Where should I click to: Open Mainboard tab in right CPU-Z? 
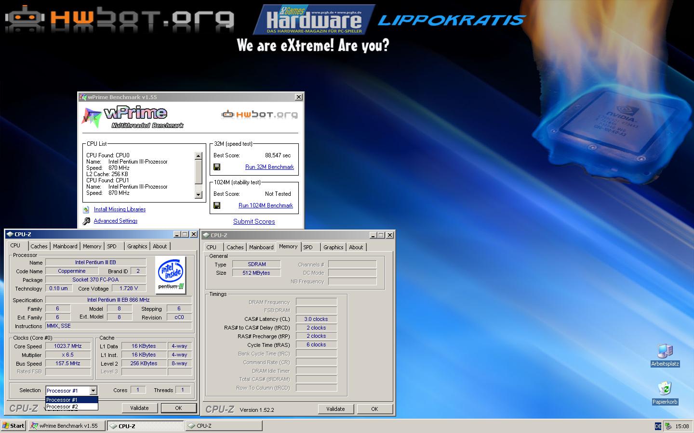261,247
